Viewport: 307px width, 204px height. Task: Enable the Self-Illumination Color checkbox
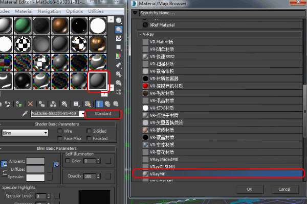(68, 161)
